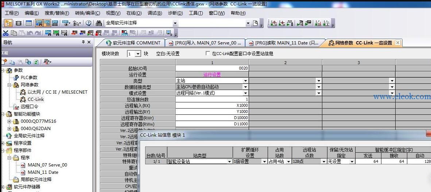The height and width of the screenshot is (192, 431).
Task: Open the 远程站点数 128点 dropdown
Action: (324, 162)
